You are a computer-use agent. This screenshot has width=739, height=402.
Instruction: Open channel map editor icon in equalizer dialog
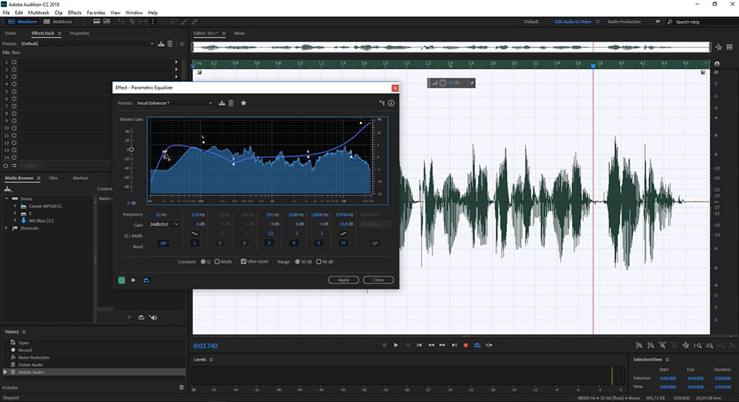pyautogui.click(x=382, y=103)
